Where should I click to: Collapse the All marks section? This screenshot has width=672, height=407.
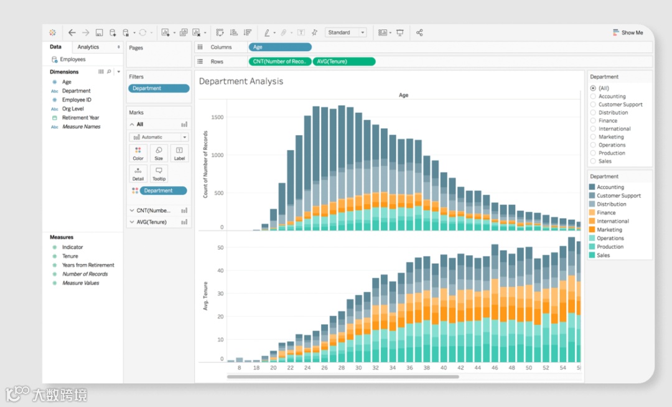coord(132,124)
